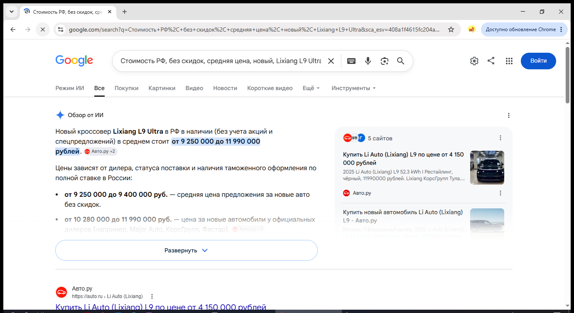Open source card 'Купить Li Auto (Lixiang) L9 по цене'
The width and height of the screenshot is (574, 313).
[x=403, y=159]
